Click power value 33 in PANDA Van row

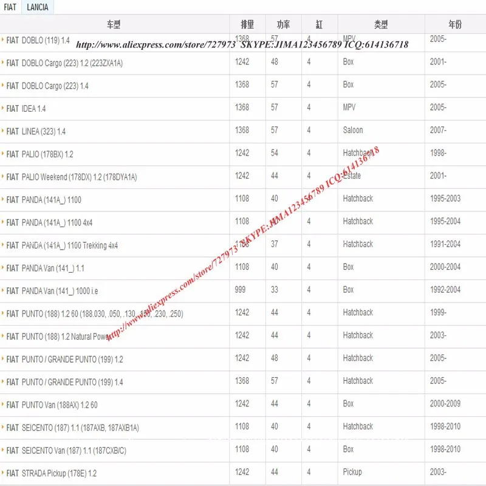(275, 290)
